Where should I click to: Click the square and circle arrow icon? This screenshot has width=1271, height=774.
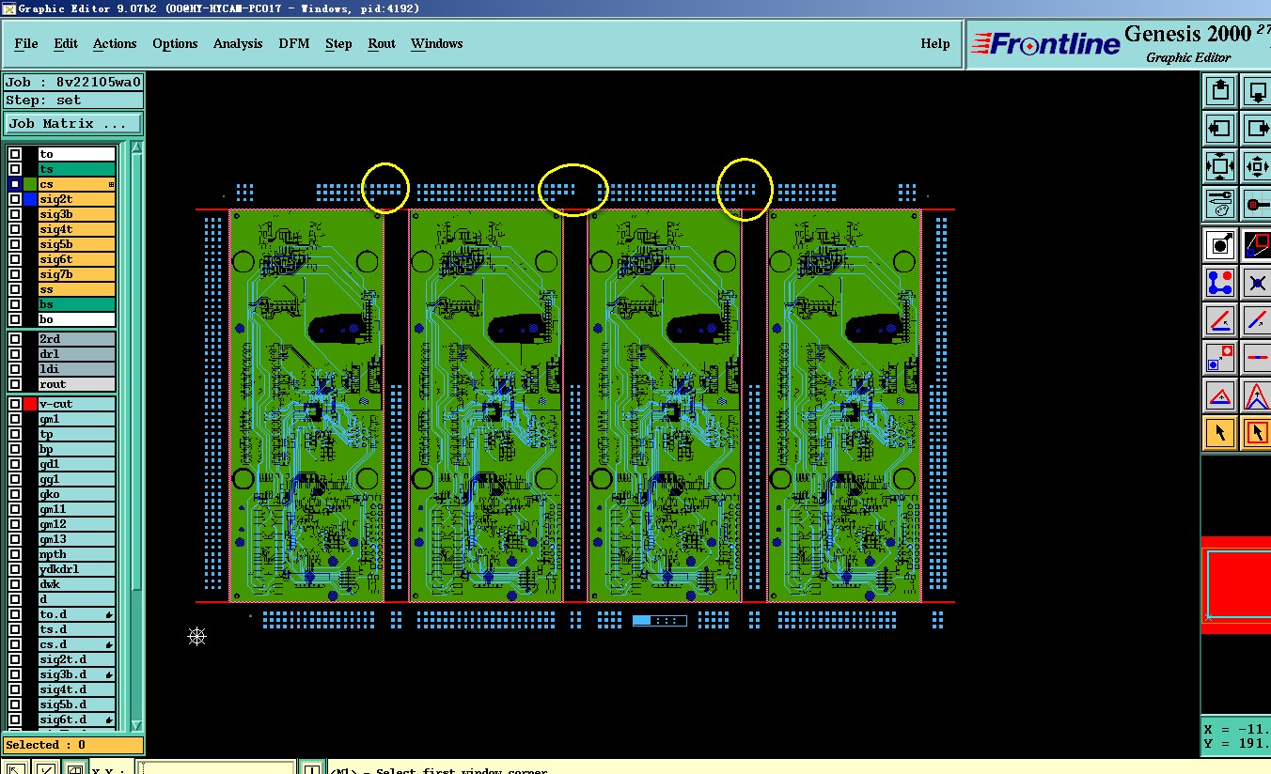1220,245
